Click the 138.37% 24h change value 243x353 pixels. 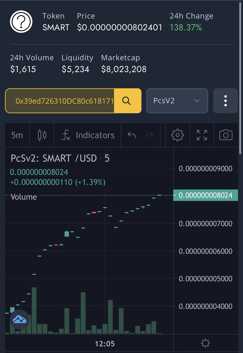186,28
